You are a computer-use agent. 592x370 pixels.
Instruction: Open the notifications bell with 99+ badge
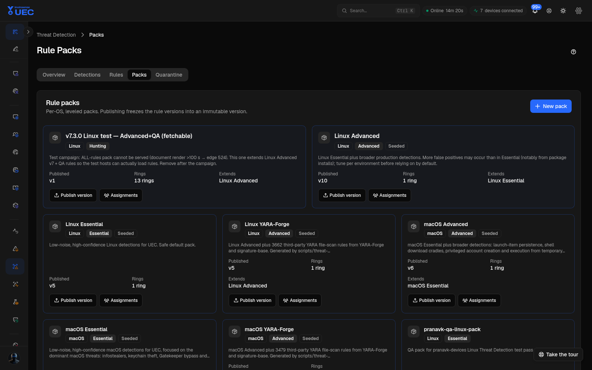[x=535, y=11]
